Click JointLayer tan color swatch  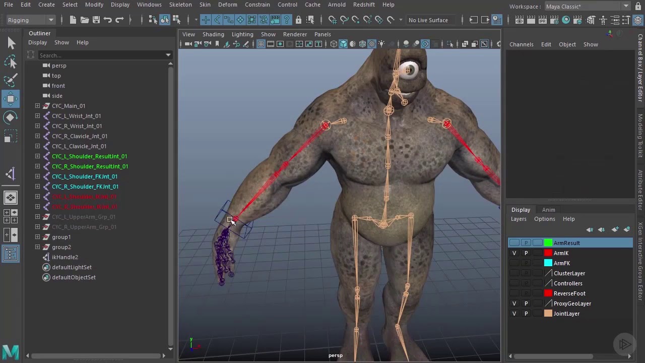(548, 314)
